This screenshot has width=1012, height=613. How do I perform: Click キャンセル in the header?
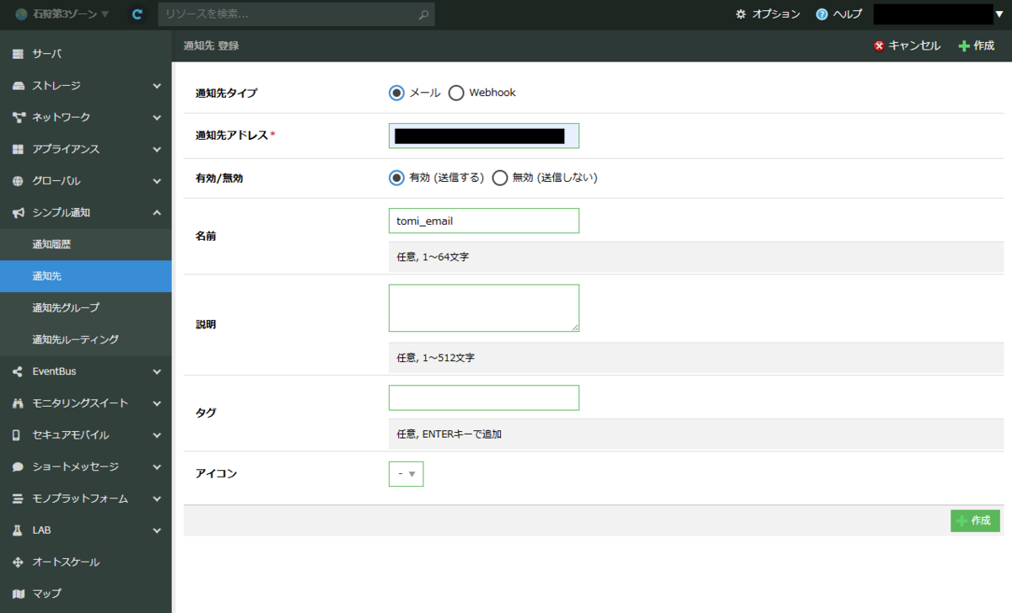pyautogui.click(x=914, y=45)
